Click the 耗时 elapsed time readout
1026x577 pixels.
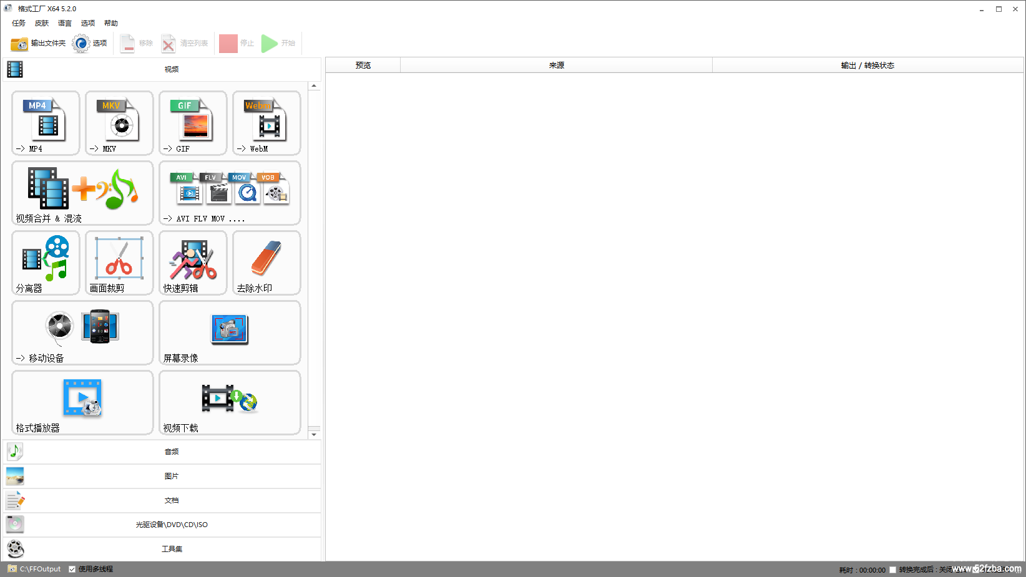coord(862,570)
